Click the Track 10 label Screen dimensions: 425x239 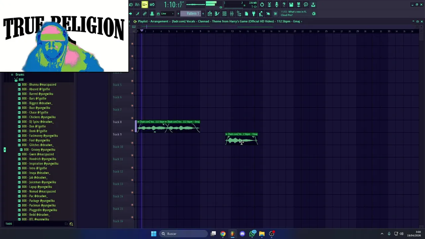[118, 147]
